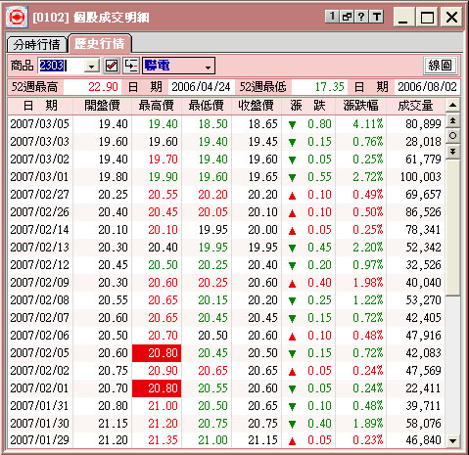Image resolution: width=469 pixels, height=455 pixels.
Task: Click the 線圖 chart button
Action: click(440, 66)
